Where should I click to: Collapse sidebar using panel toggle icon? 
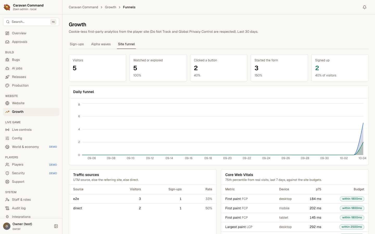[x=56, y=226]
